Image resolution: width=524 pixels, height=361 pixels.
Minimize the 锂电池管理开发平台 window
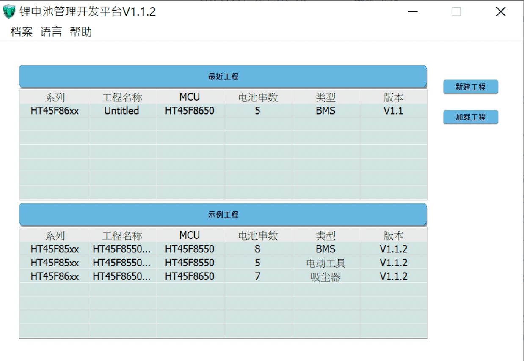(x=413, y=12)
